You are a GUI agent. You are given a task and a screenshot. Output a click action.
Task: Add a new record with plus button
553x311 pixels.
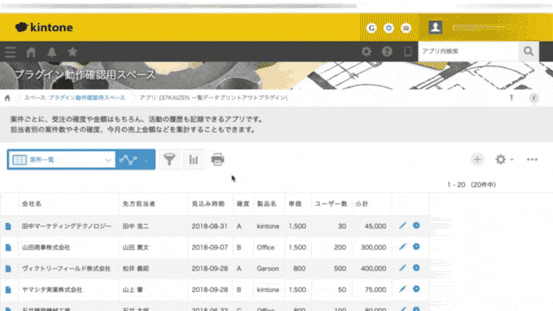click(477, 159)
